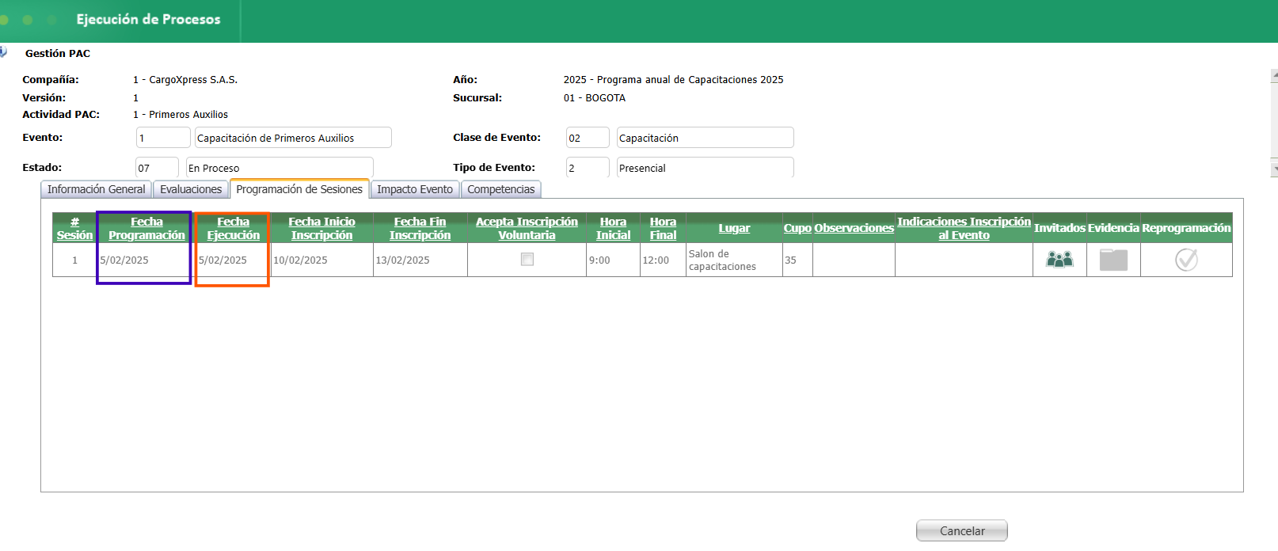This screenshot has width=1278, height=551.
Task: Sort by the Lugar column header
Action: [734, 228]
